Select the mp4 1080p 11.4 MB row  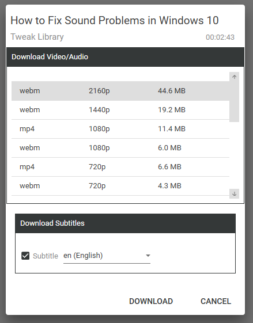[x=120, y=129]
